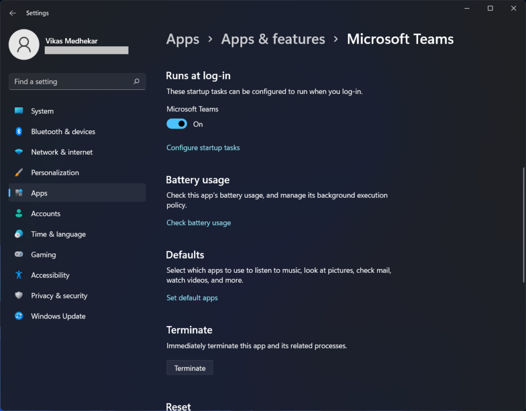Maximize the Settings window

click(x=490, y=8)
